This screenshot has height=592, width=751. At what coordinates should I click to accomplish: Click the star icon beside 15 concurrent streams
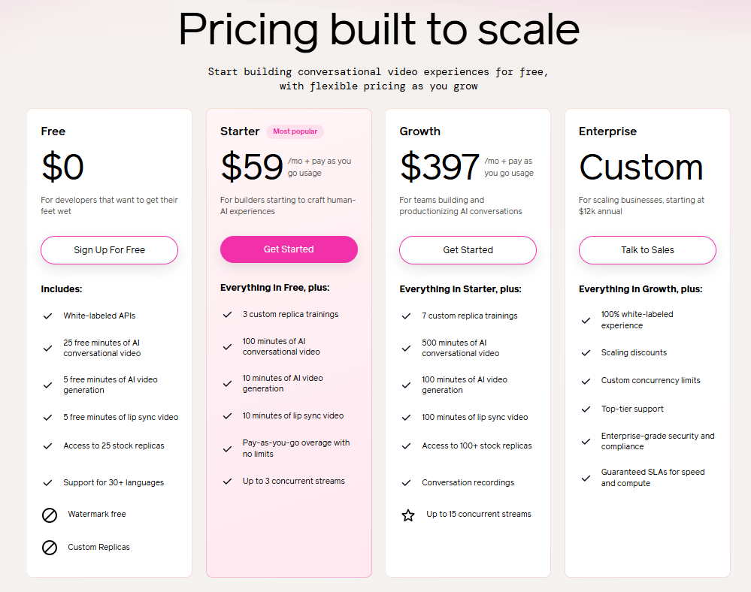[x=408, y=515]
